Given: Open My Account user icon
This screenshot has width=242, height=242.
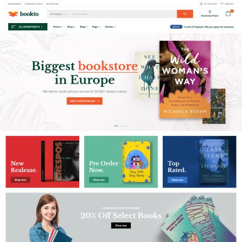Looking at the screenshot, I should (201, 4).
